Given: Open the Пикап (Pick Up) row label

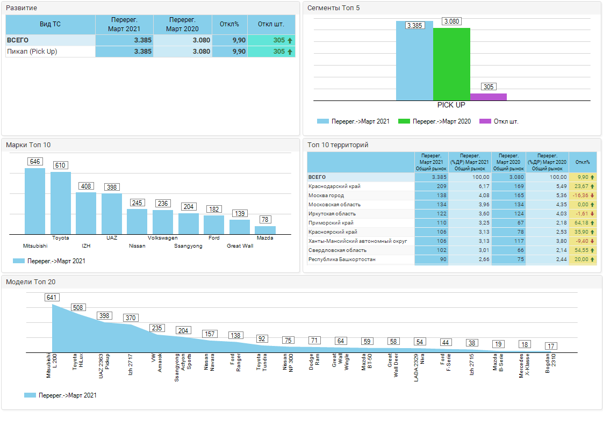Looking at the screenshot, I should point(32,52).
